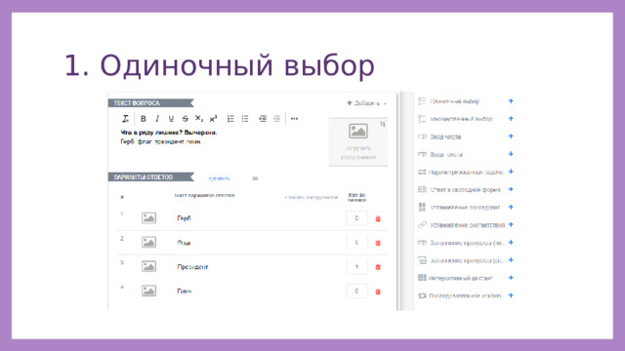Select "Установление соответствий" question type
625x351 pixels.
click(467, 225)
